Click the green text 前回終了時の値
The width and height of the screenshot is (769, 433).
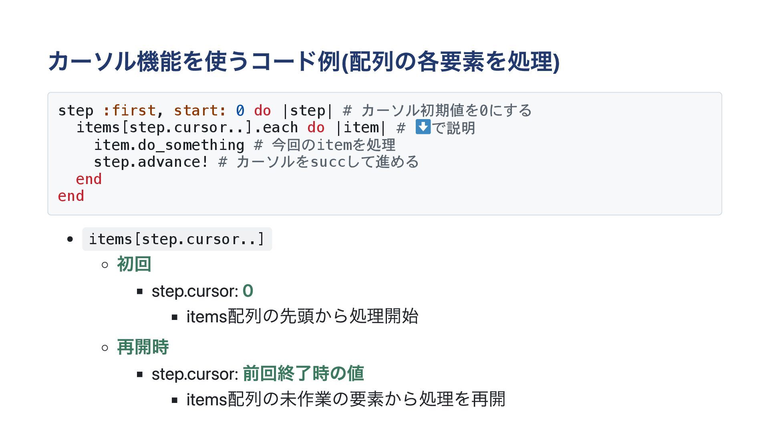(x=303, y=374)
